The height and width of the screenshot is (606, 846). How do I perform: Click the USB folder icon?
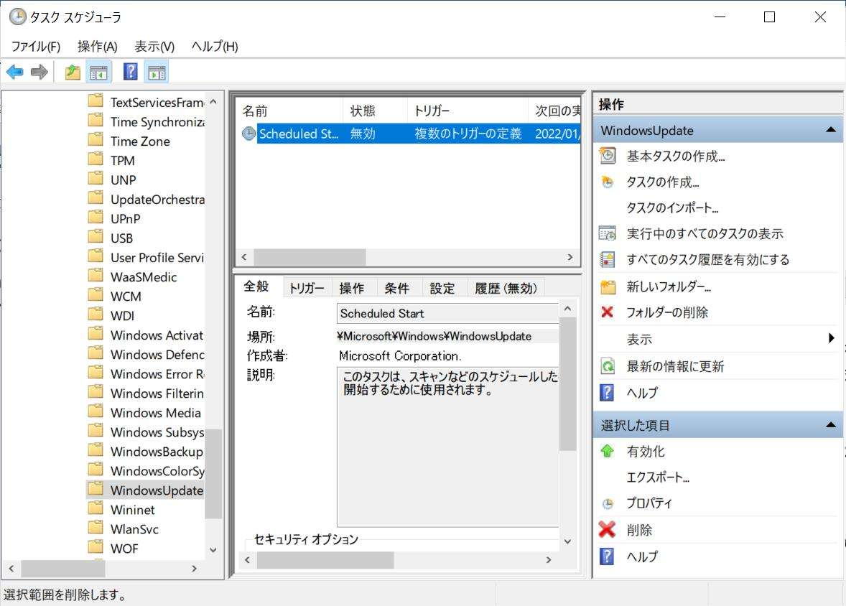click(96, 237)
